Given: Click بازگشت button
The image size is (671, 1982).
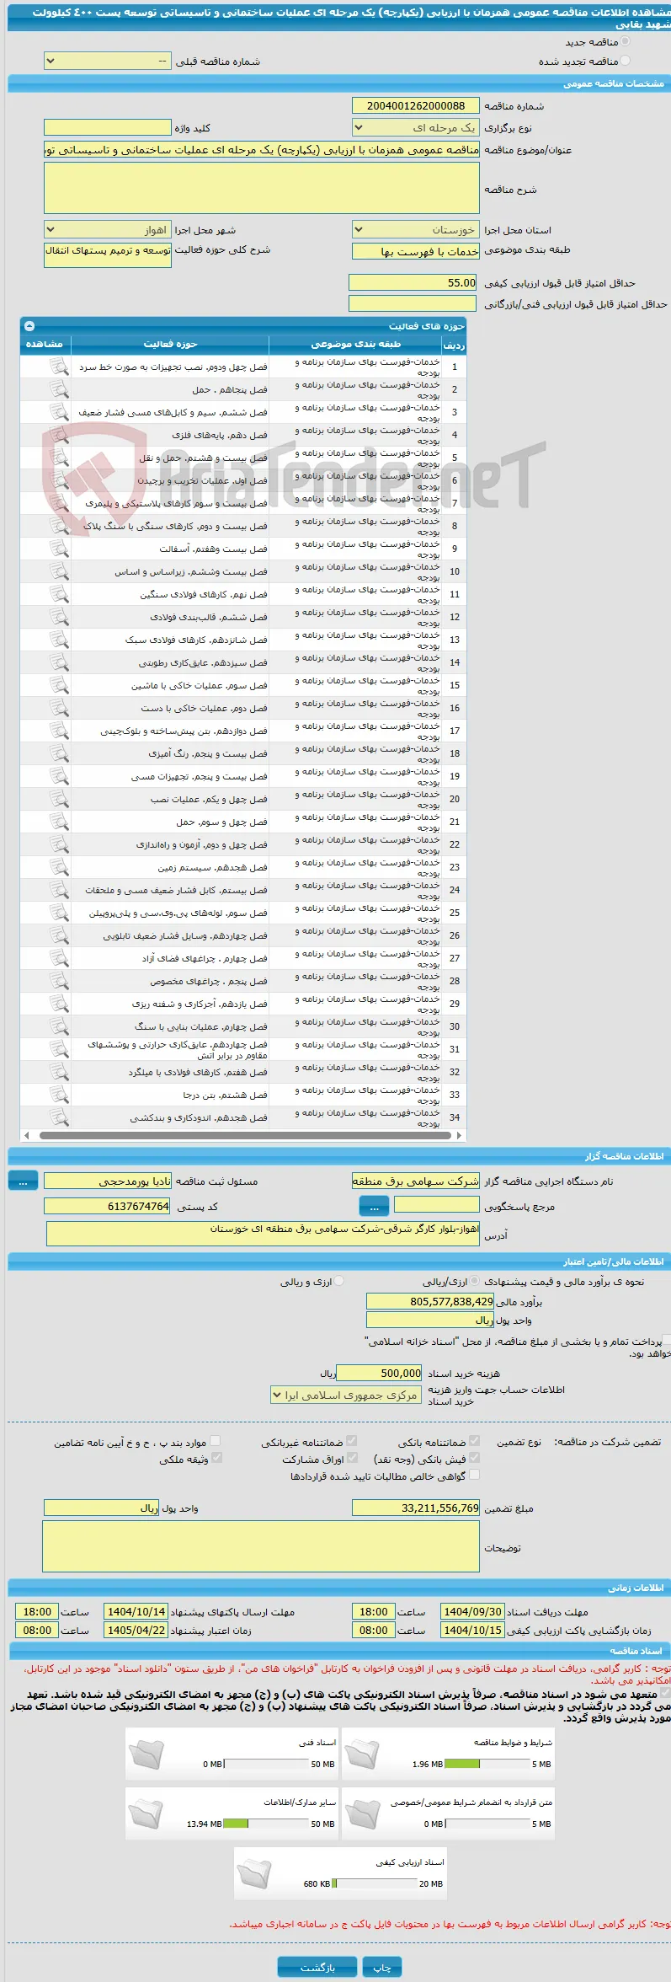Looking at the screenshot, I should [318, 1968].
